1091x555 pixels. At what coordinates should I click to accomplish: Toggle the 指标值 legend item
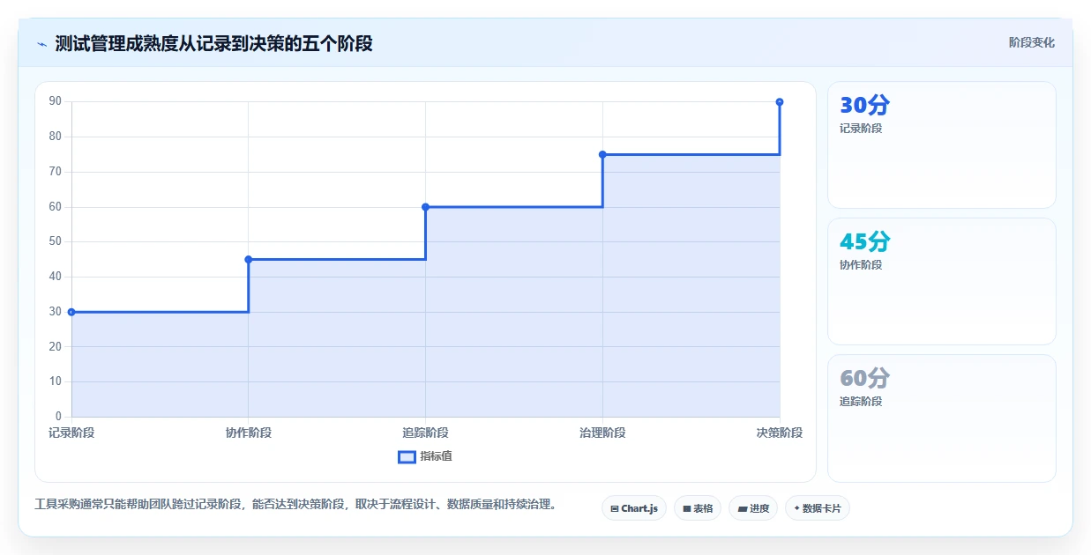click(x=425, y=456)
